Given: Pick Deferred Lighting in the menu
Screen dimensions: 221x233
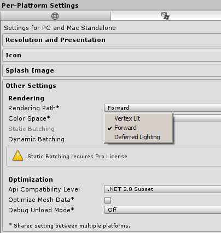Looking at the screenshot, I should click(x=138, y=137).
